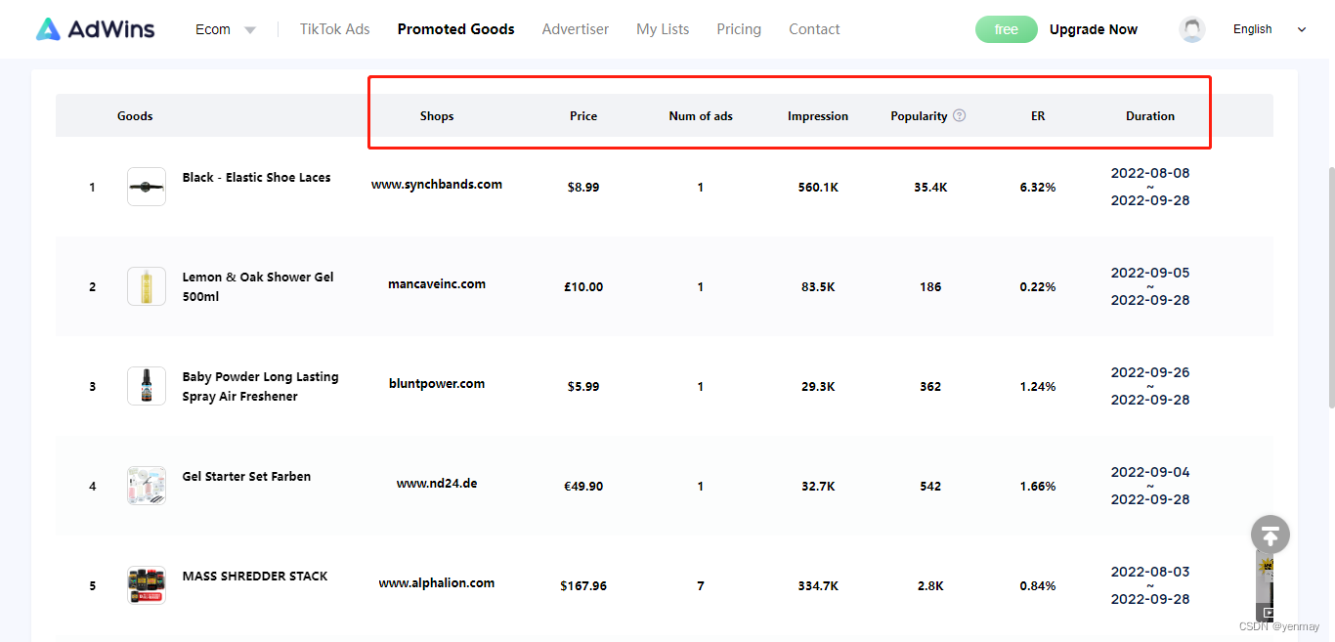Click the scroll-to-top arrow button
Image resolution: width=1335 pixels, height=642 pixels.
tap(1270, 535)
